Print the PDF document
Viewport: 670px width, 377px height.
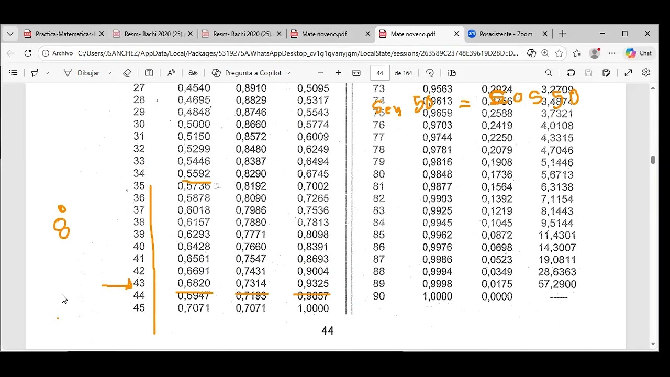click(x=571, y=73)
